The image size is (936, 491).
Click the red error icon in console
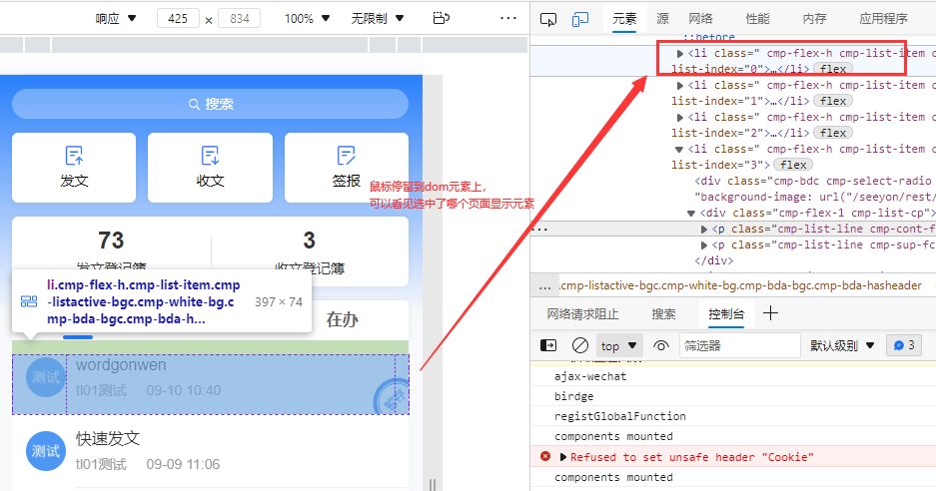click(545, 456)
